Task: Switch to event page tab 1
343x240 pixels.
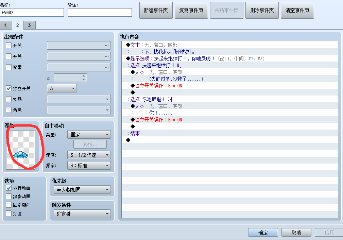Action: 6,25
